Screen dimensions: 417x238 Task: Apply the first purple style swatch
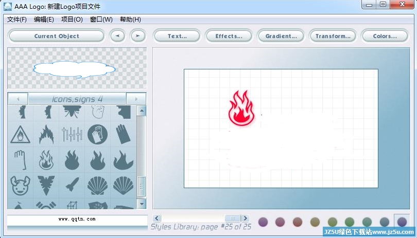point(263,222)
